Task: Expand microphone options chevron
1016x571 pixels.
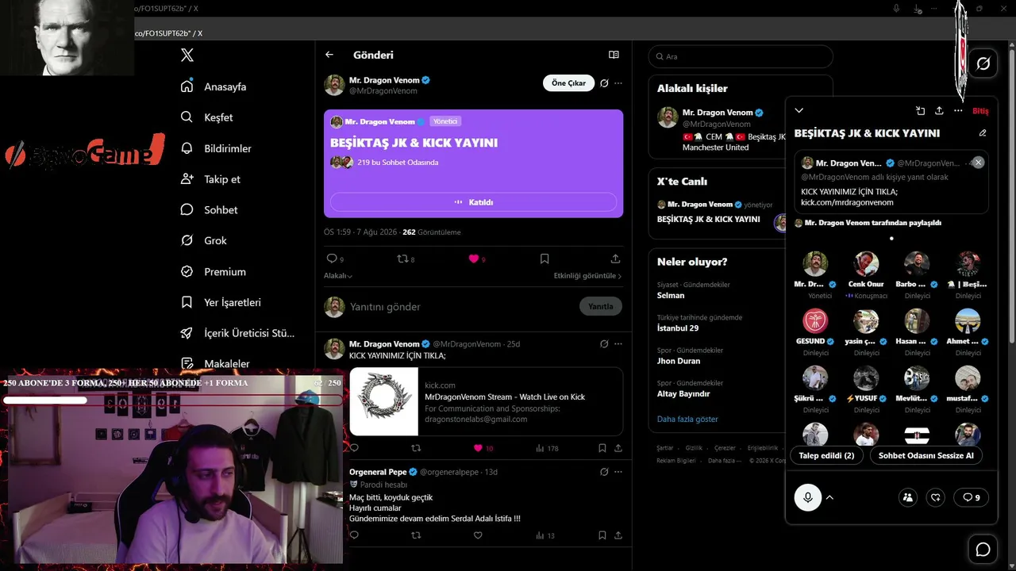Action: [829, 497]
